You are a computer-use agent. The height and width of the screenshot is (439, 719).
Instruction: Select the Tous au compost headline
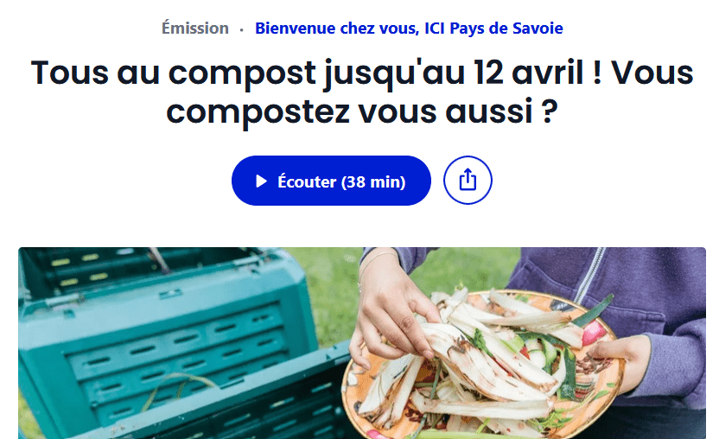pos(362,92)
